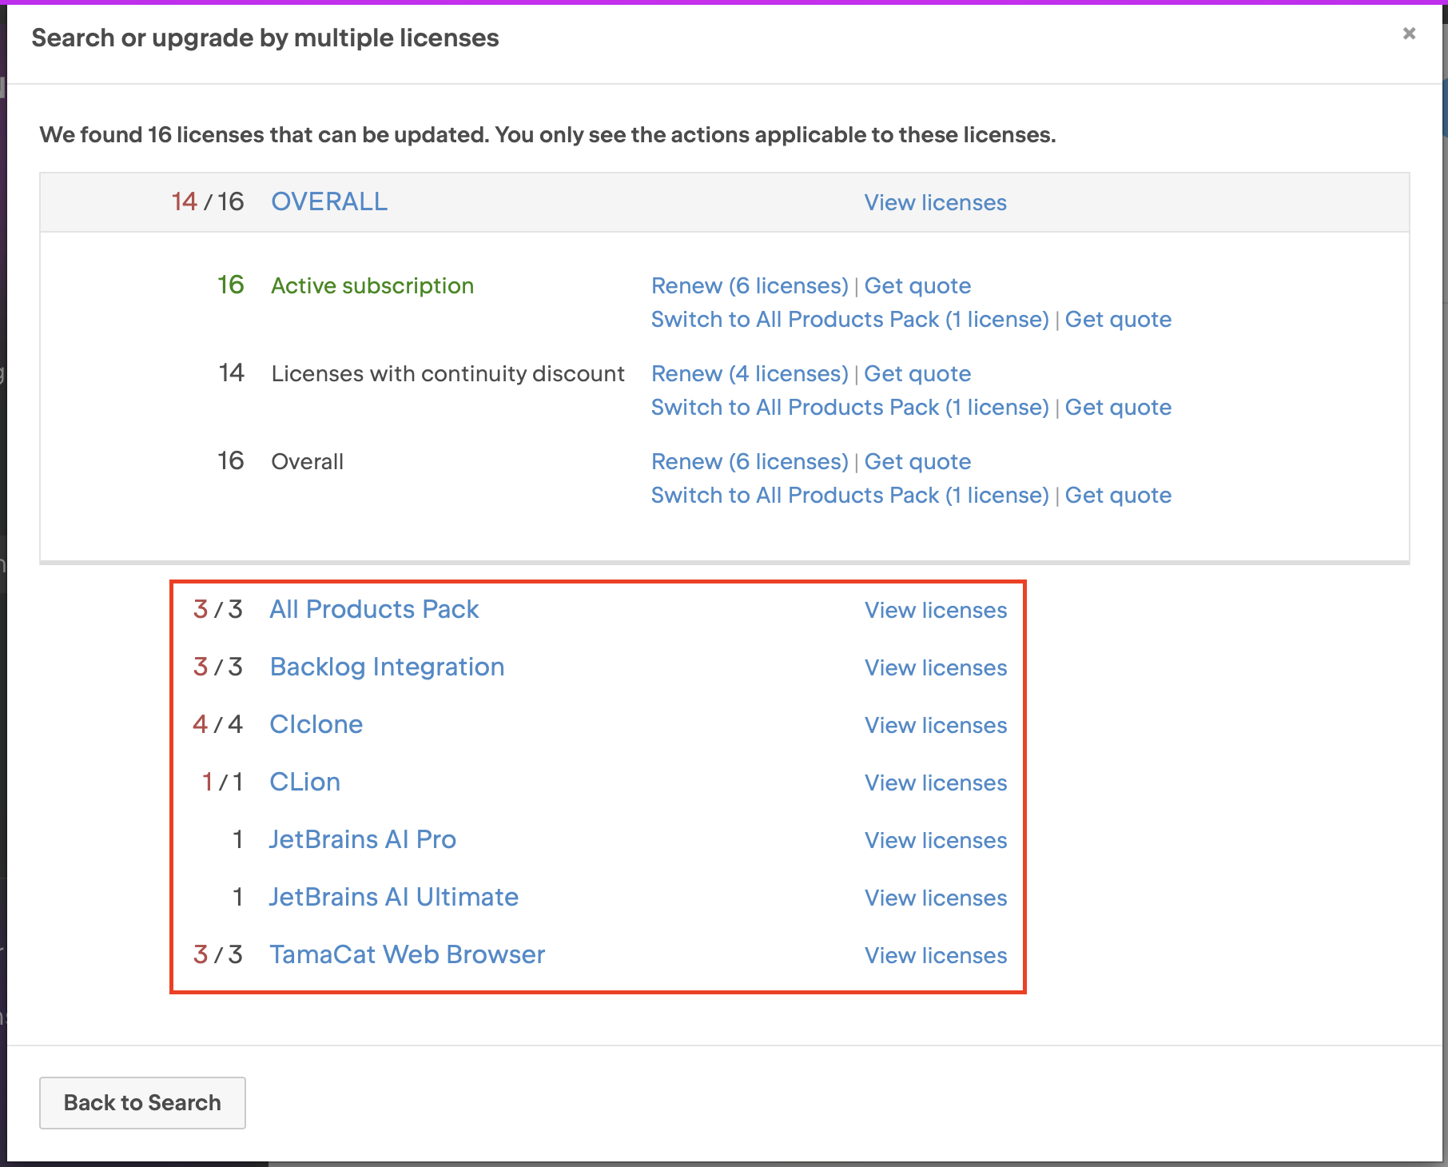Renew 6 licenses in the Overall row
Screen dimensions: 1448x1167
pyautogui.click(x=749, y=461)
